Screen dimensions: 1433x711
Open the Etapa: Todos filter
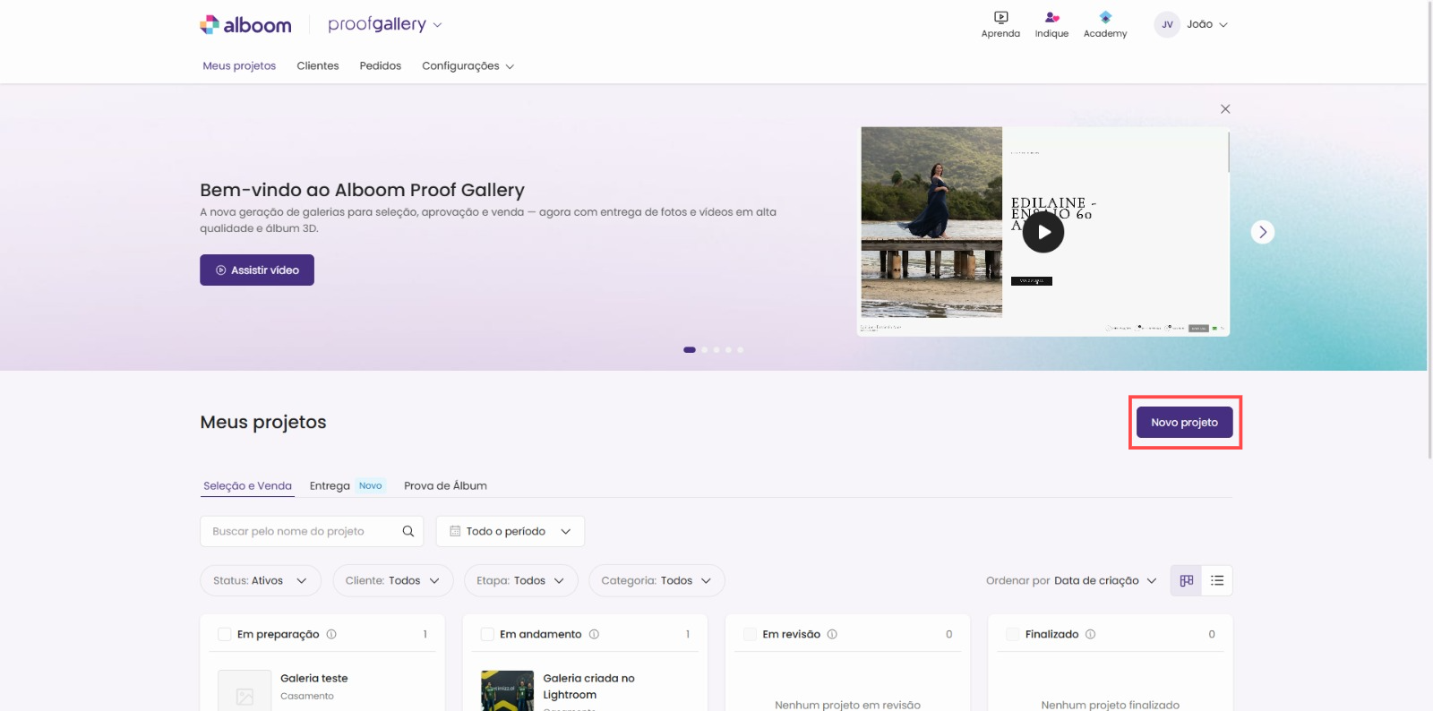pos(521,580)
